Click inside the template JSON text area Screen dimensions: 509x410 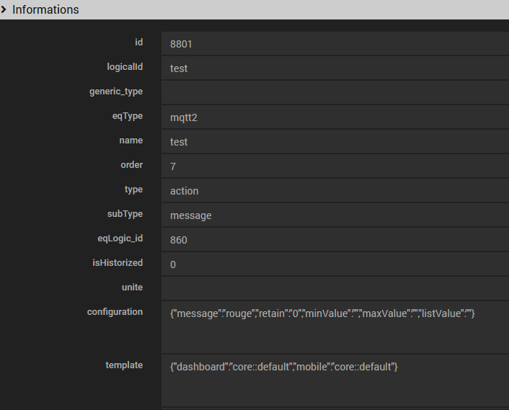pyautogui.click(x=335, y=380)
